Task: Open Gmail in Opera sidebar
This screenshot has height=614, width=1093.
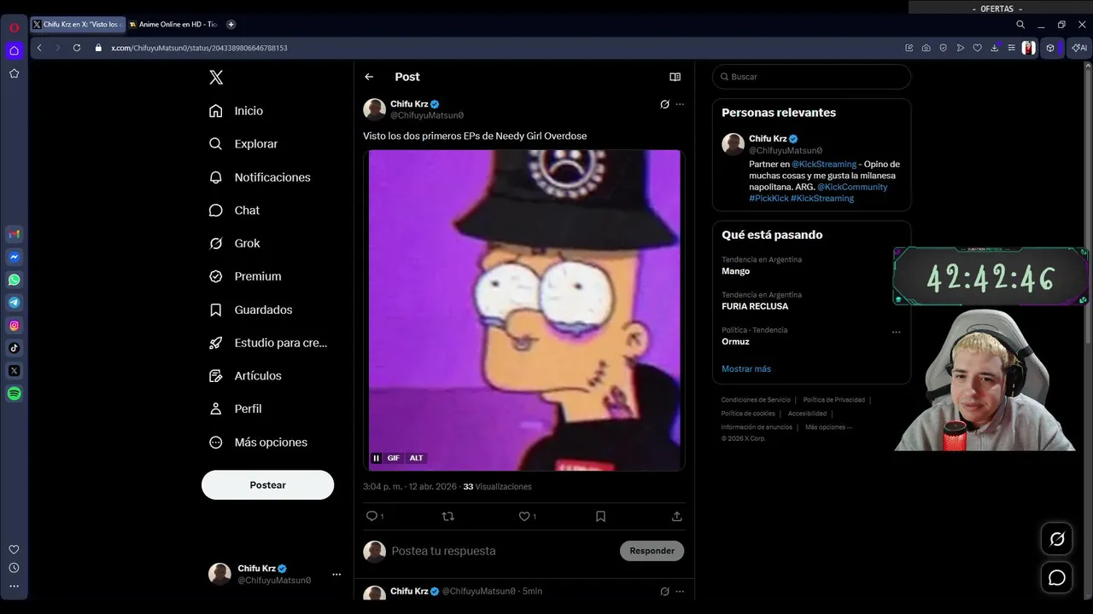Action: pyautogui.click(x=15, y=234)
